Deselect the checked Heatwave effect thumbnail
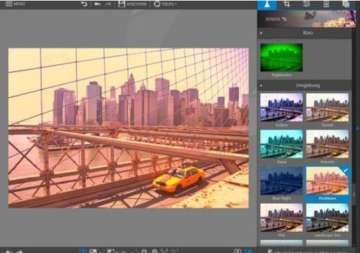Image resolution: width=360 pixels, height=253 pixels. (327, 180)
